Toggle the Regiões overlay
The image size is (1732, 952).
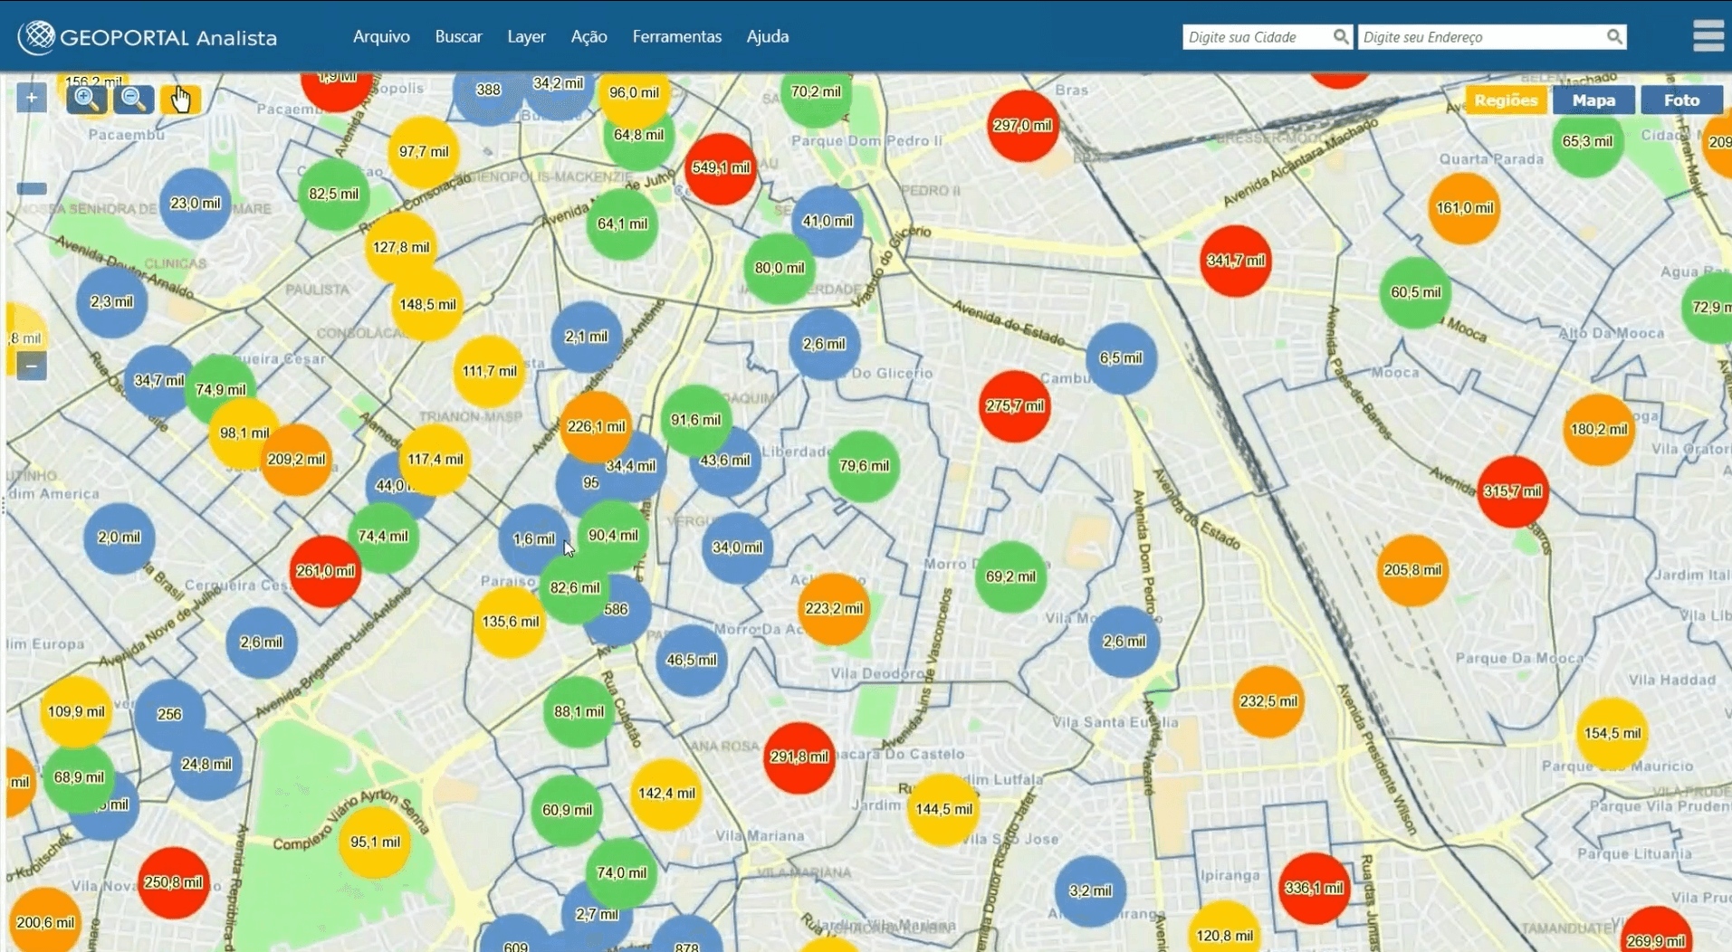pos(1506,100)
